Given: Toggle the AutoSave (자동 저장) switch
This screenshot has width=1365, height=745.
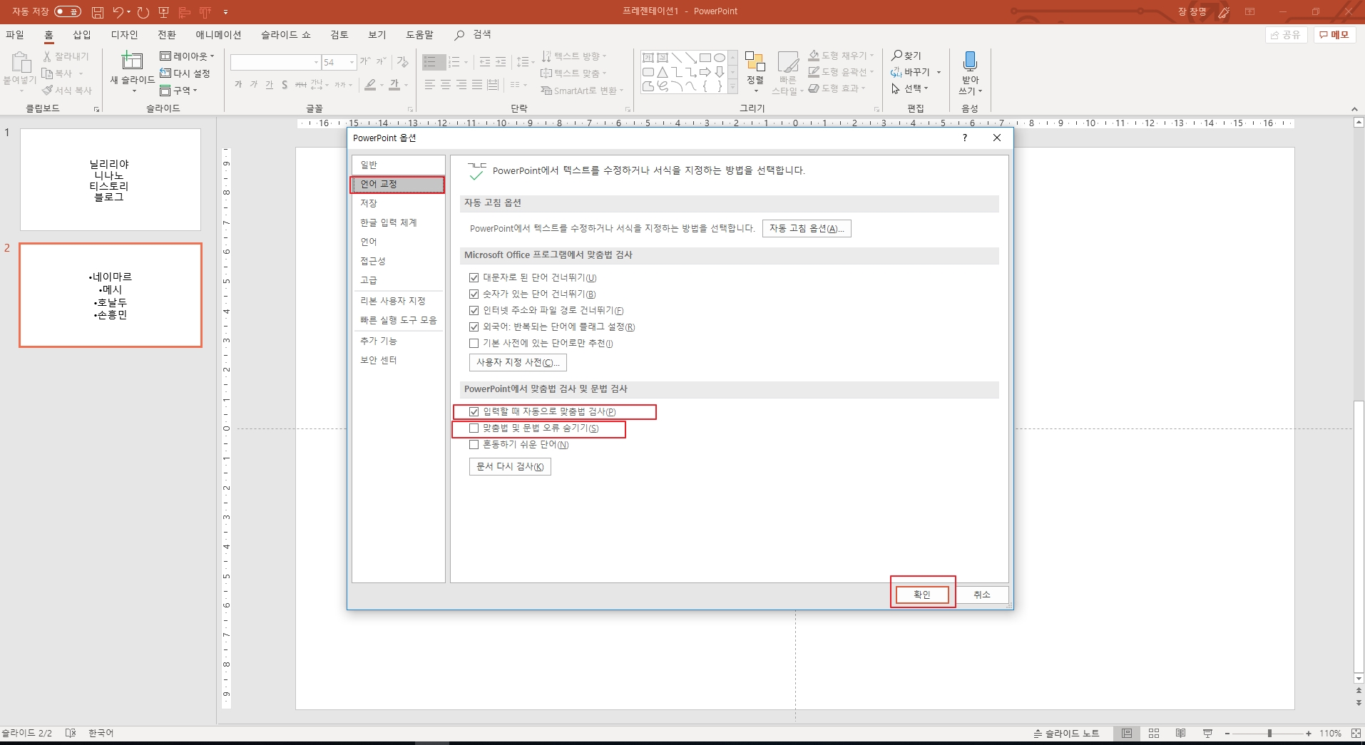Looking at the screenshot, I should click(68, 11).
